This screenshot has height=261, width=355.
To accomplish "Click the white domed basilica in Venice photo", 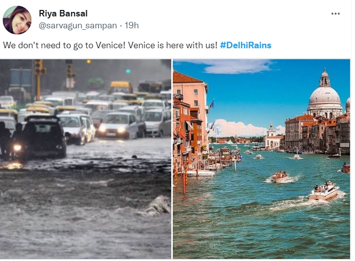I will click(x=324, y=94).
